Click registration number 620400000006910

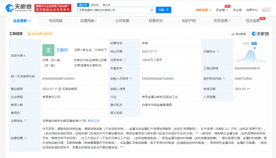(247, 68)
